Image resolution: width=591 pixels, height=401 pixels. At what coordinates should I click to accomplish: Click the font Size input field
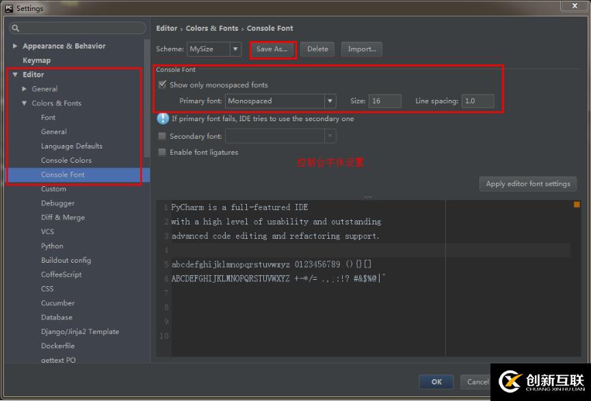(x=384, y=101)
